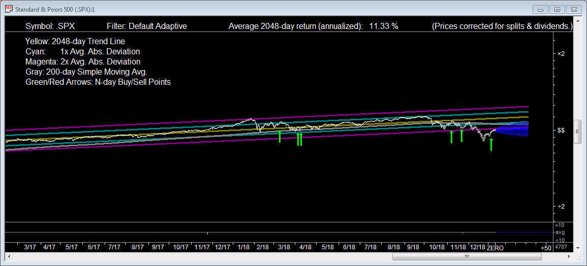Close the Standard & Poors 500 chart window
The height and width of the screenshot is (266, 587).
tap(574, 9)
